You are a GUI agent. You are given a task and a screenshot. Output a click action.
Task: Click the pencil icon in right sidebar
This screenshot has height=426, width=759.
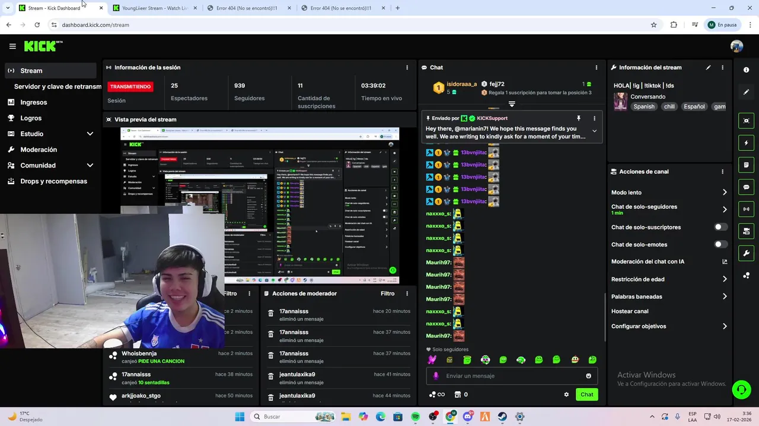click(x=746, y=92)
